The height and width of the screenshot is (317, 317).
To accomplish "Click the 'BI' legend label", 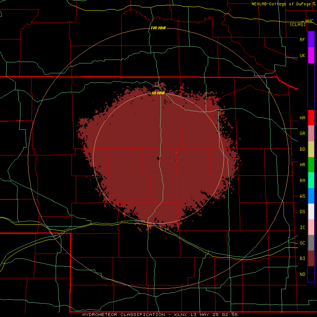I will 302,259.
